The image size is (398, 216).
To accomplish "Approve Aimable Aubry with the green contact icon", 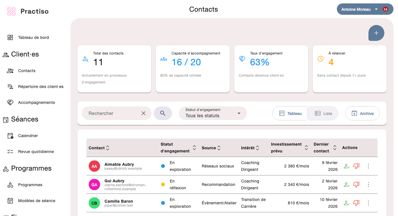I will [347, 166].
